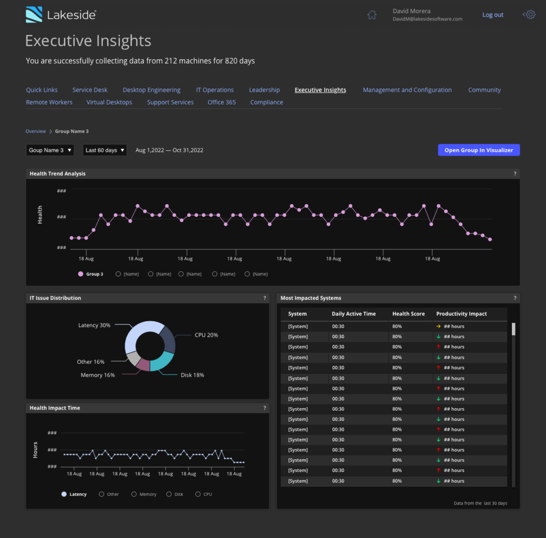Open help for Most Impacted Systems
The image size is (546, 538).
[x=515, y=298]
